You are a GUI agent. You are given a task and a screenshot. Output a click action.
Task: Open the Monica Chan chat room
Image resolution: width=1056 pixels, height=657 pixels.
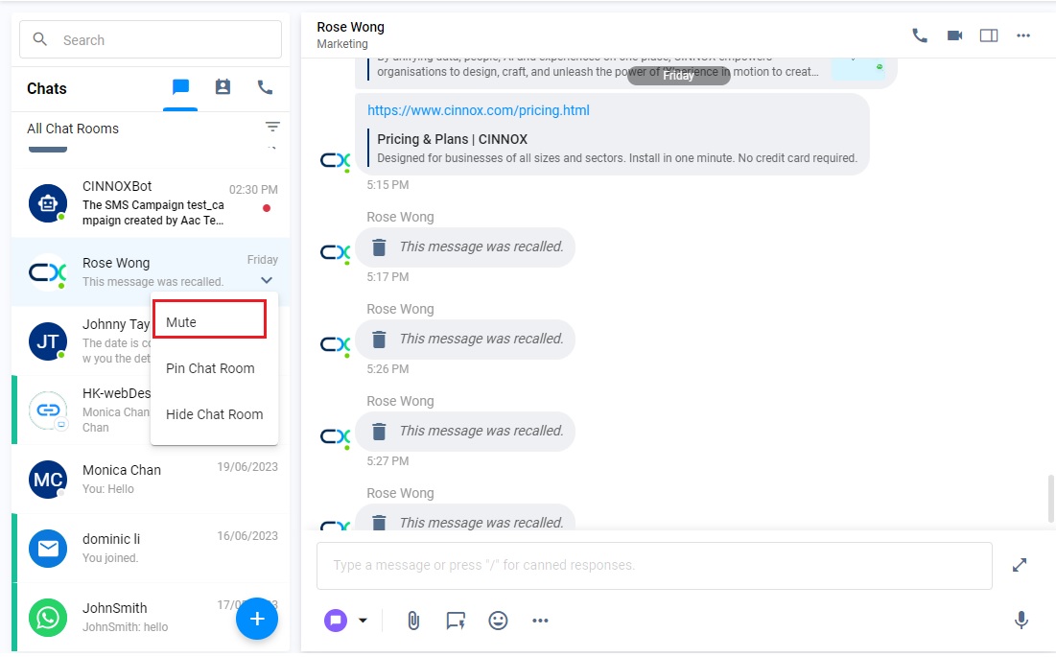pyautogui.click(x=151, y=480)
